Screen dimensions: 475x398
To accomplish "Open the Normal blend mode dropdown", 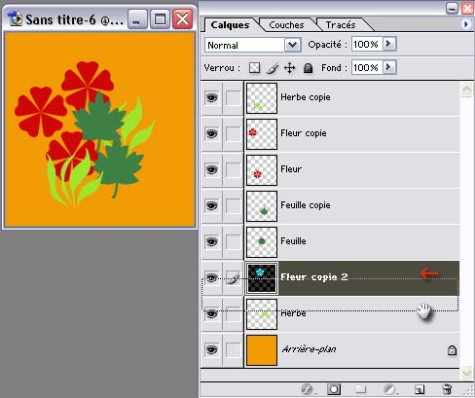I will [253, 45].
